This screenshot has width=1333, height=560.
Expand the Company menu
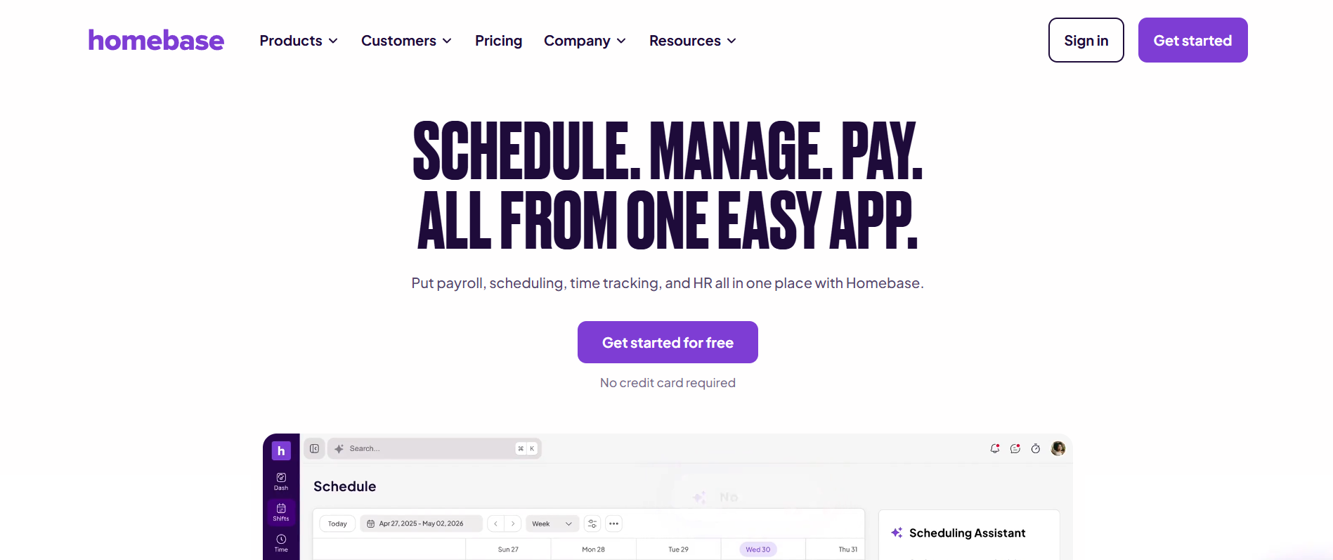pos(585,41)
